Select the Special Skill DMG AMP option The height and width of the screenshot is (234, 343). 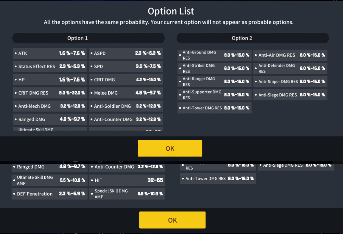coord(127,194)
